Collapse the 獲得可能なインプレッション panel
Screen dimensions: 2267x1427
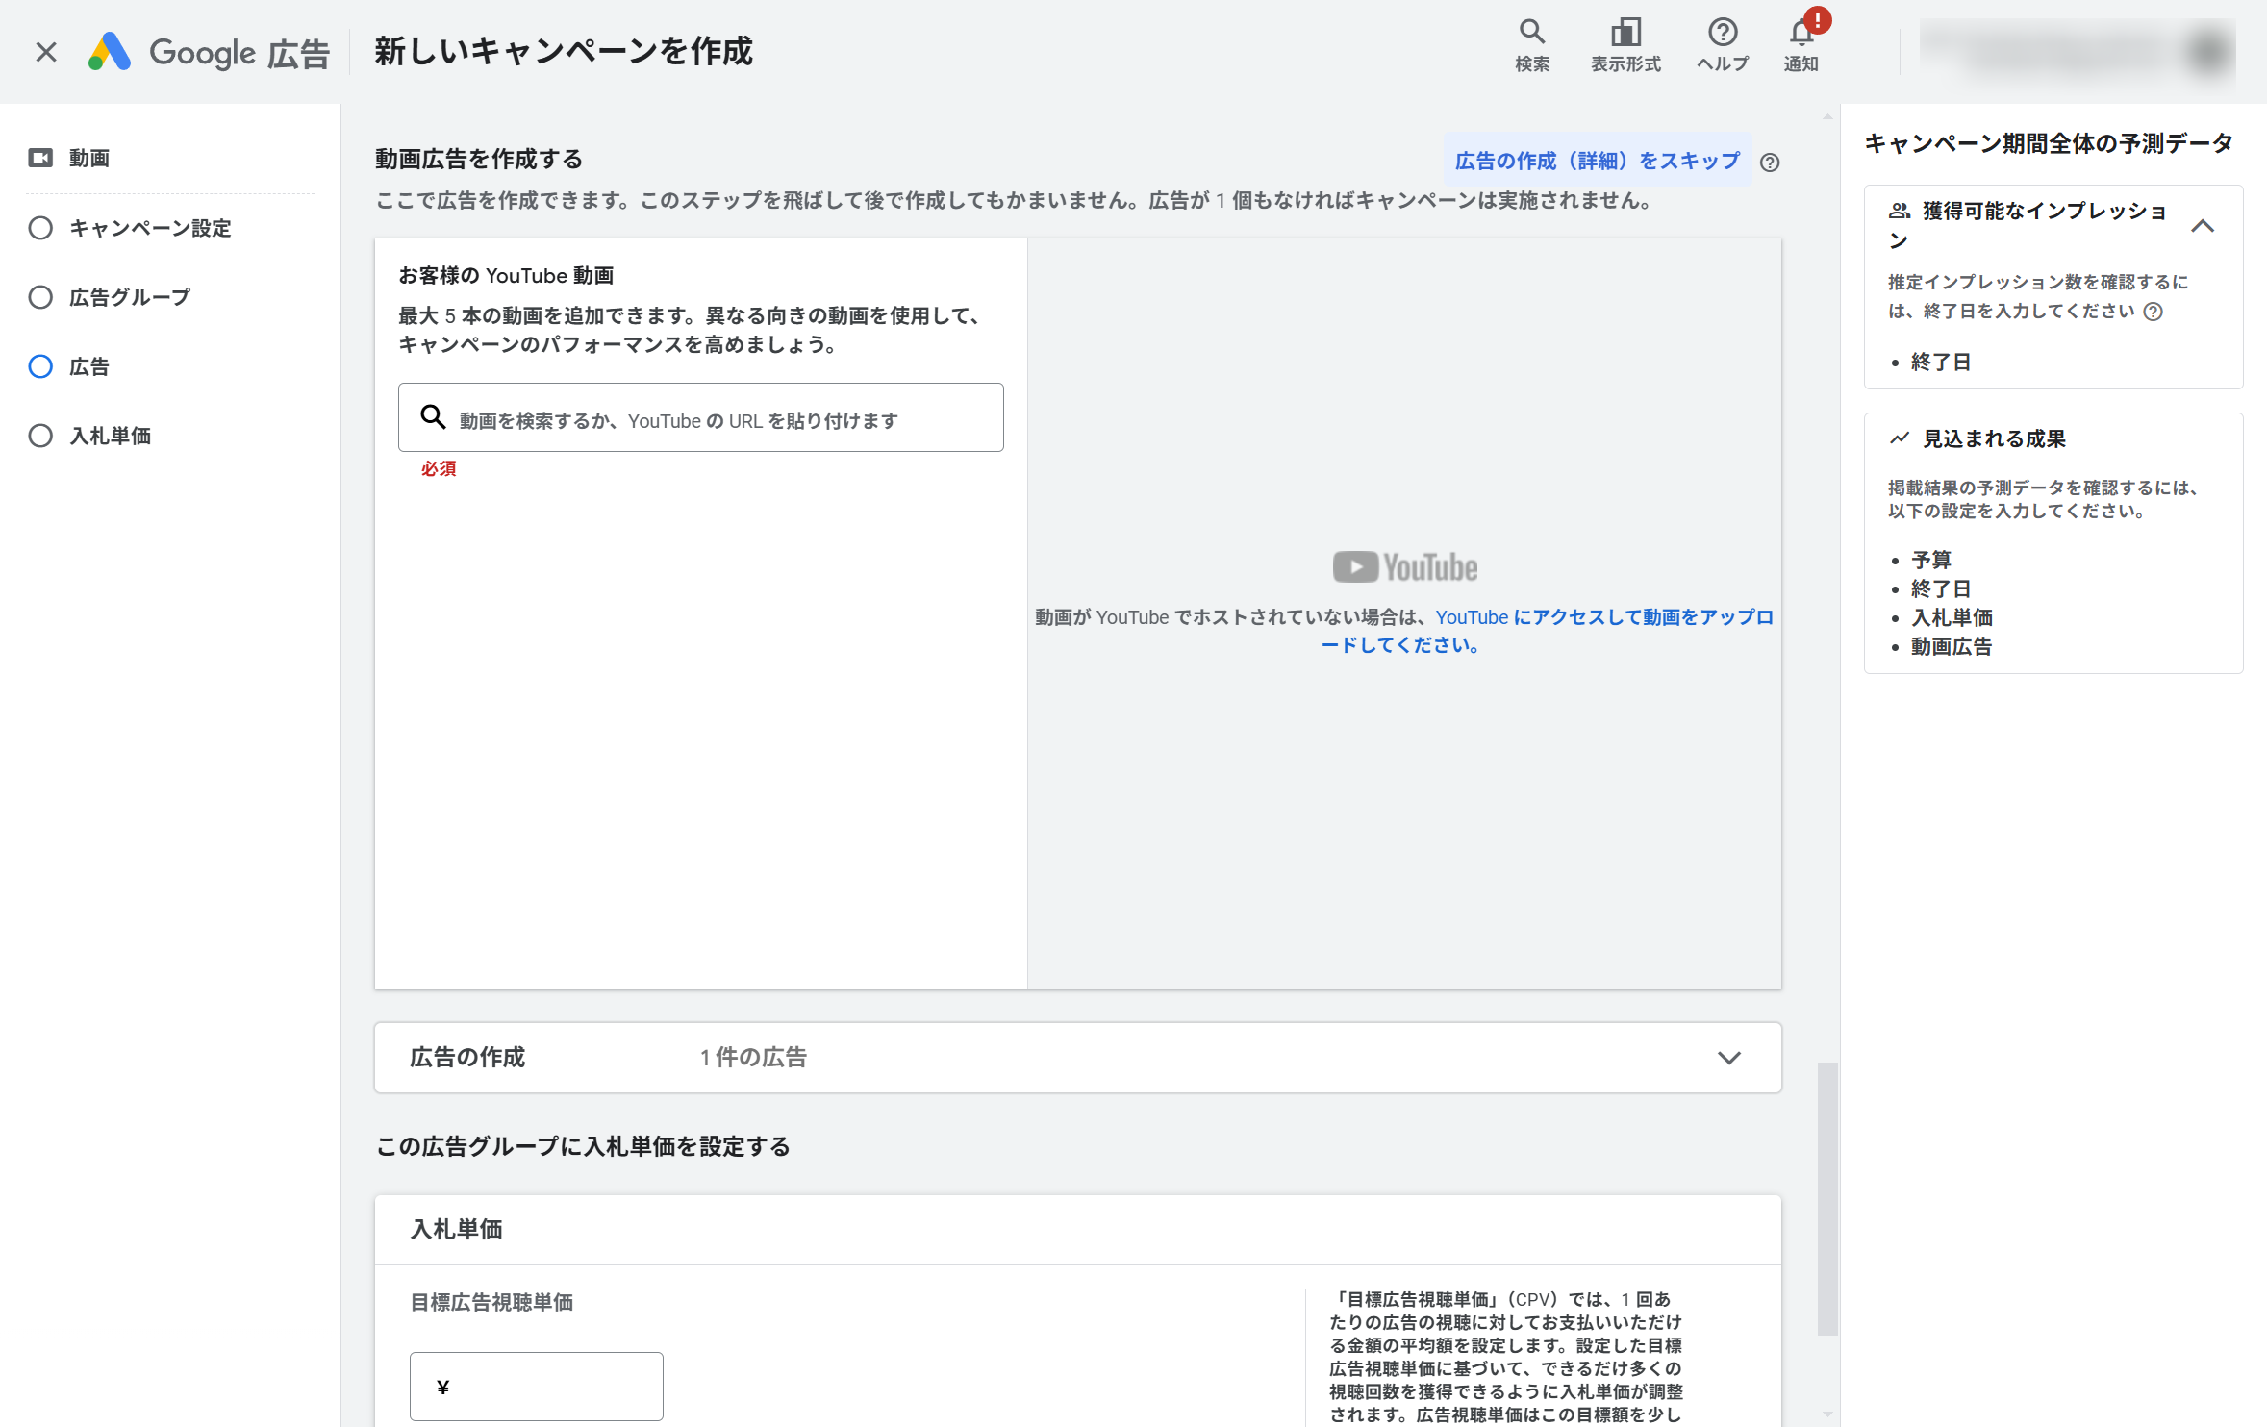2203,226
